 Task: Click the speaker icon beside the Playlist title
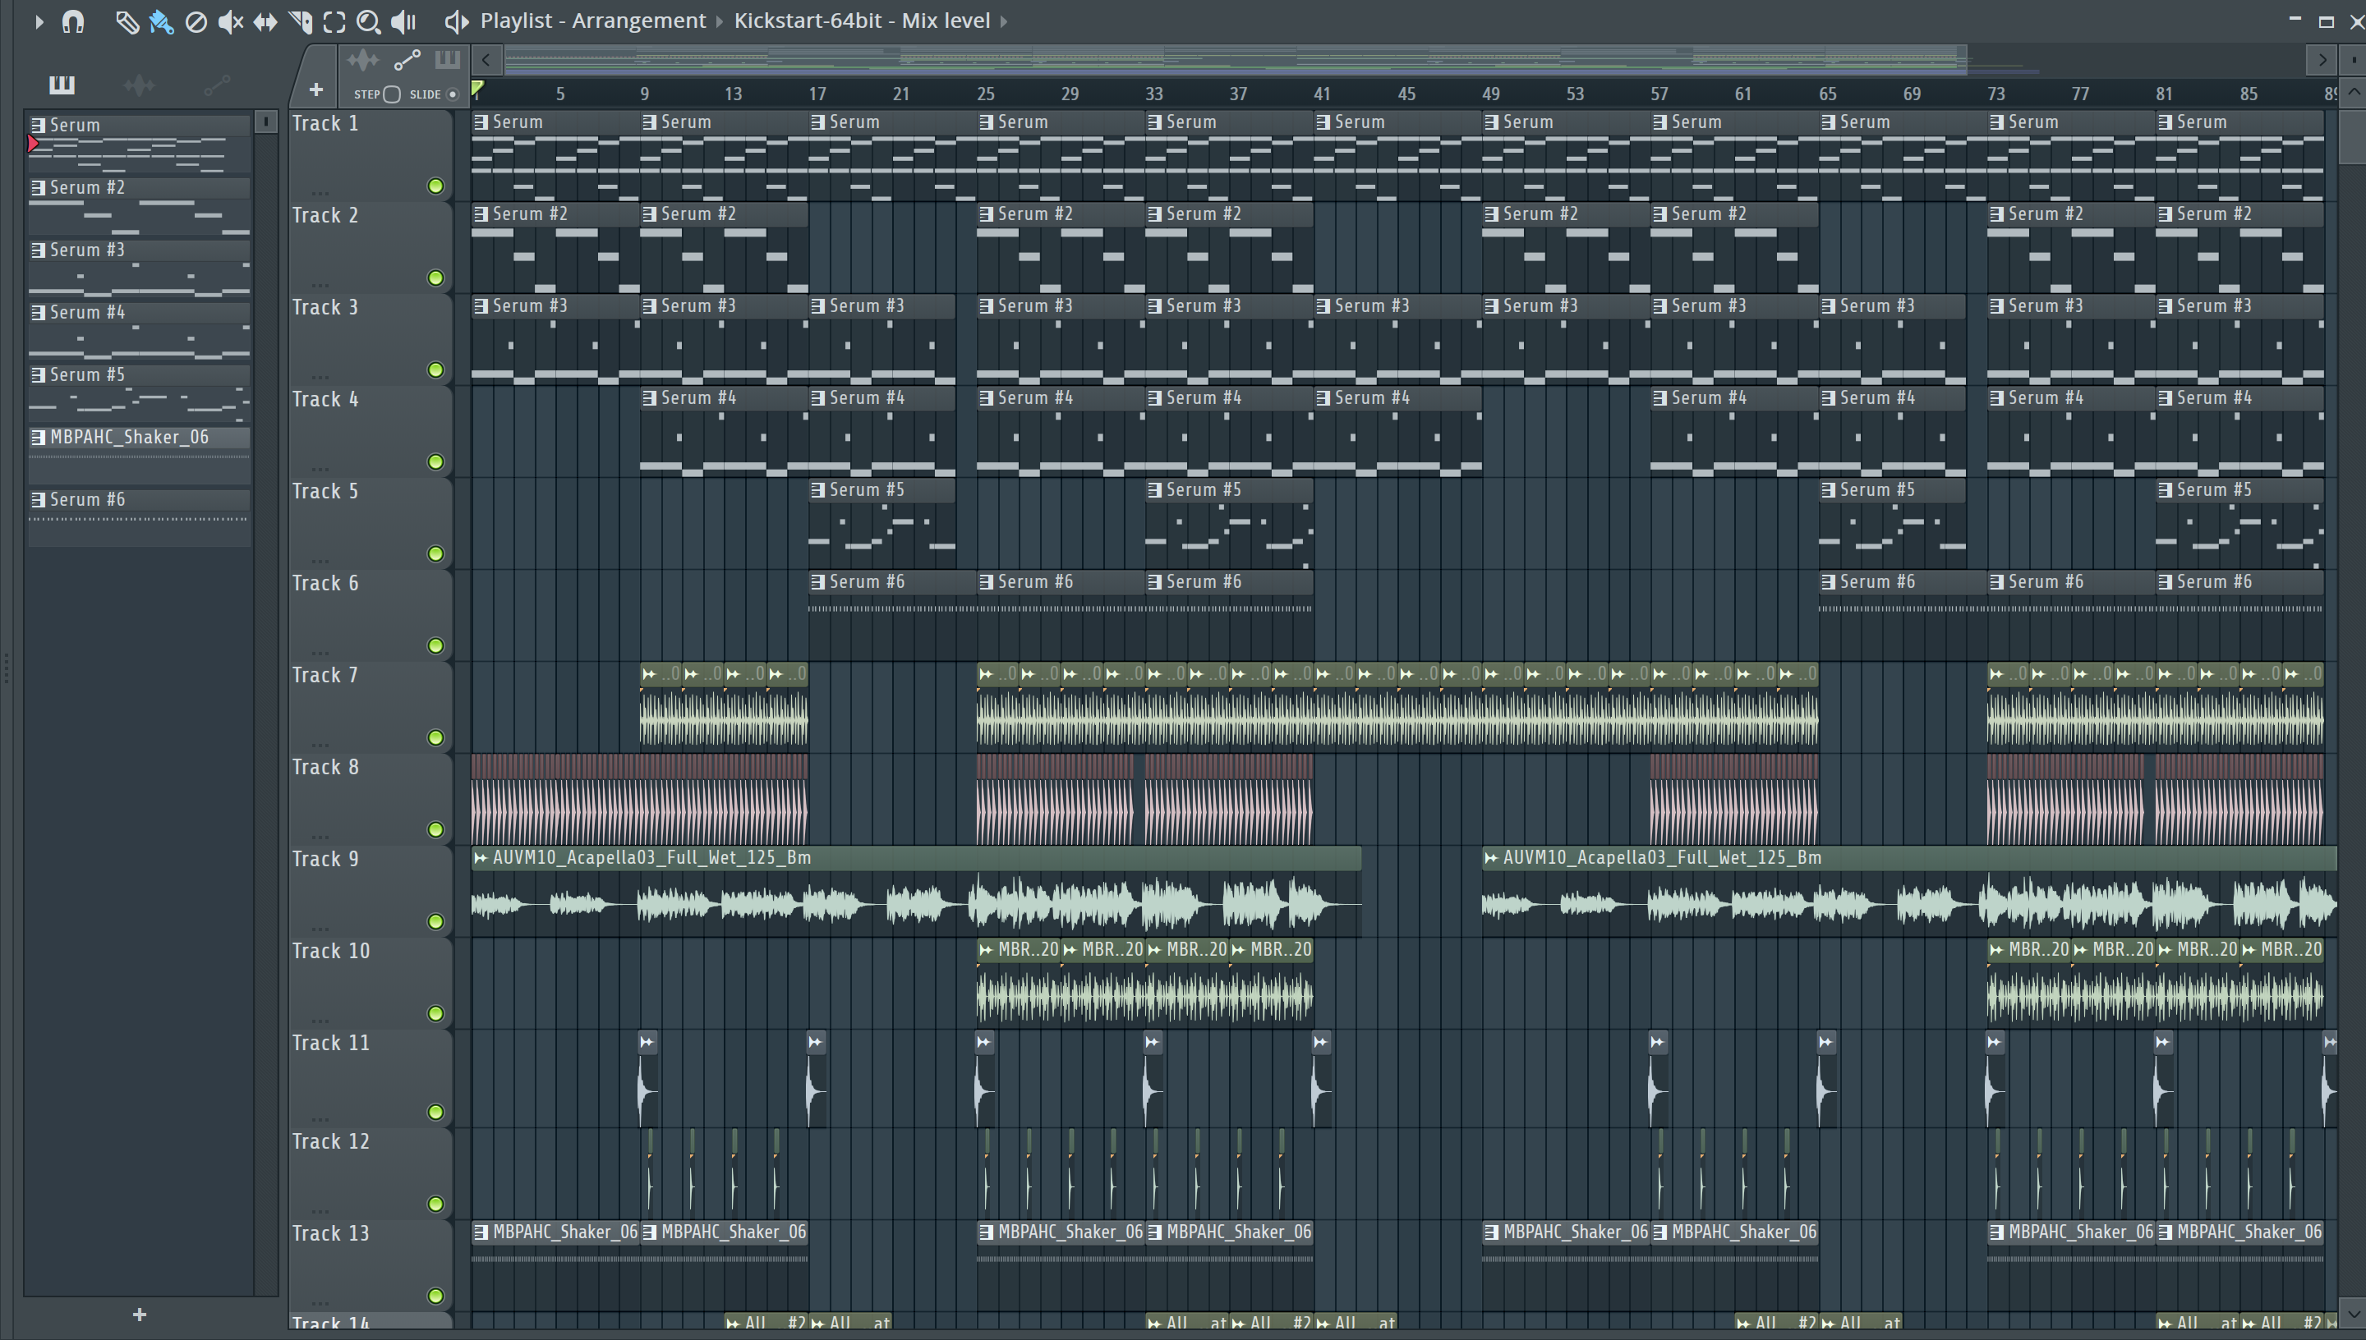[457, 21]
